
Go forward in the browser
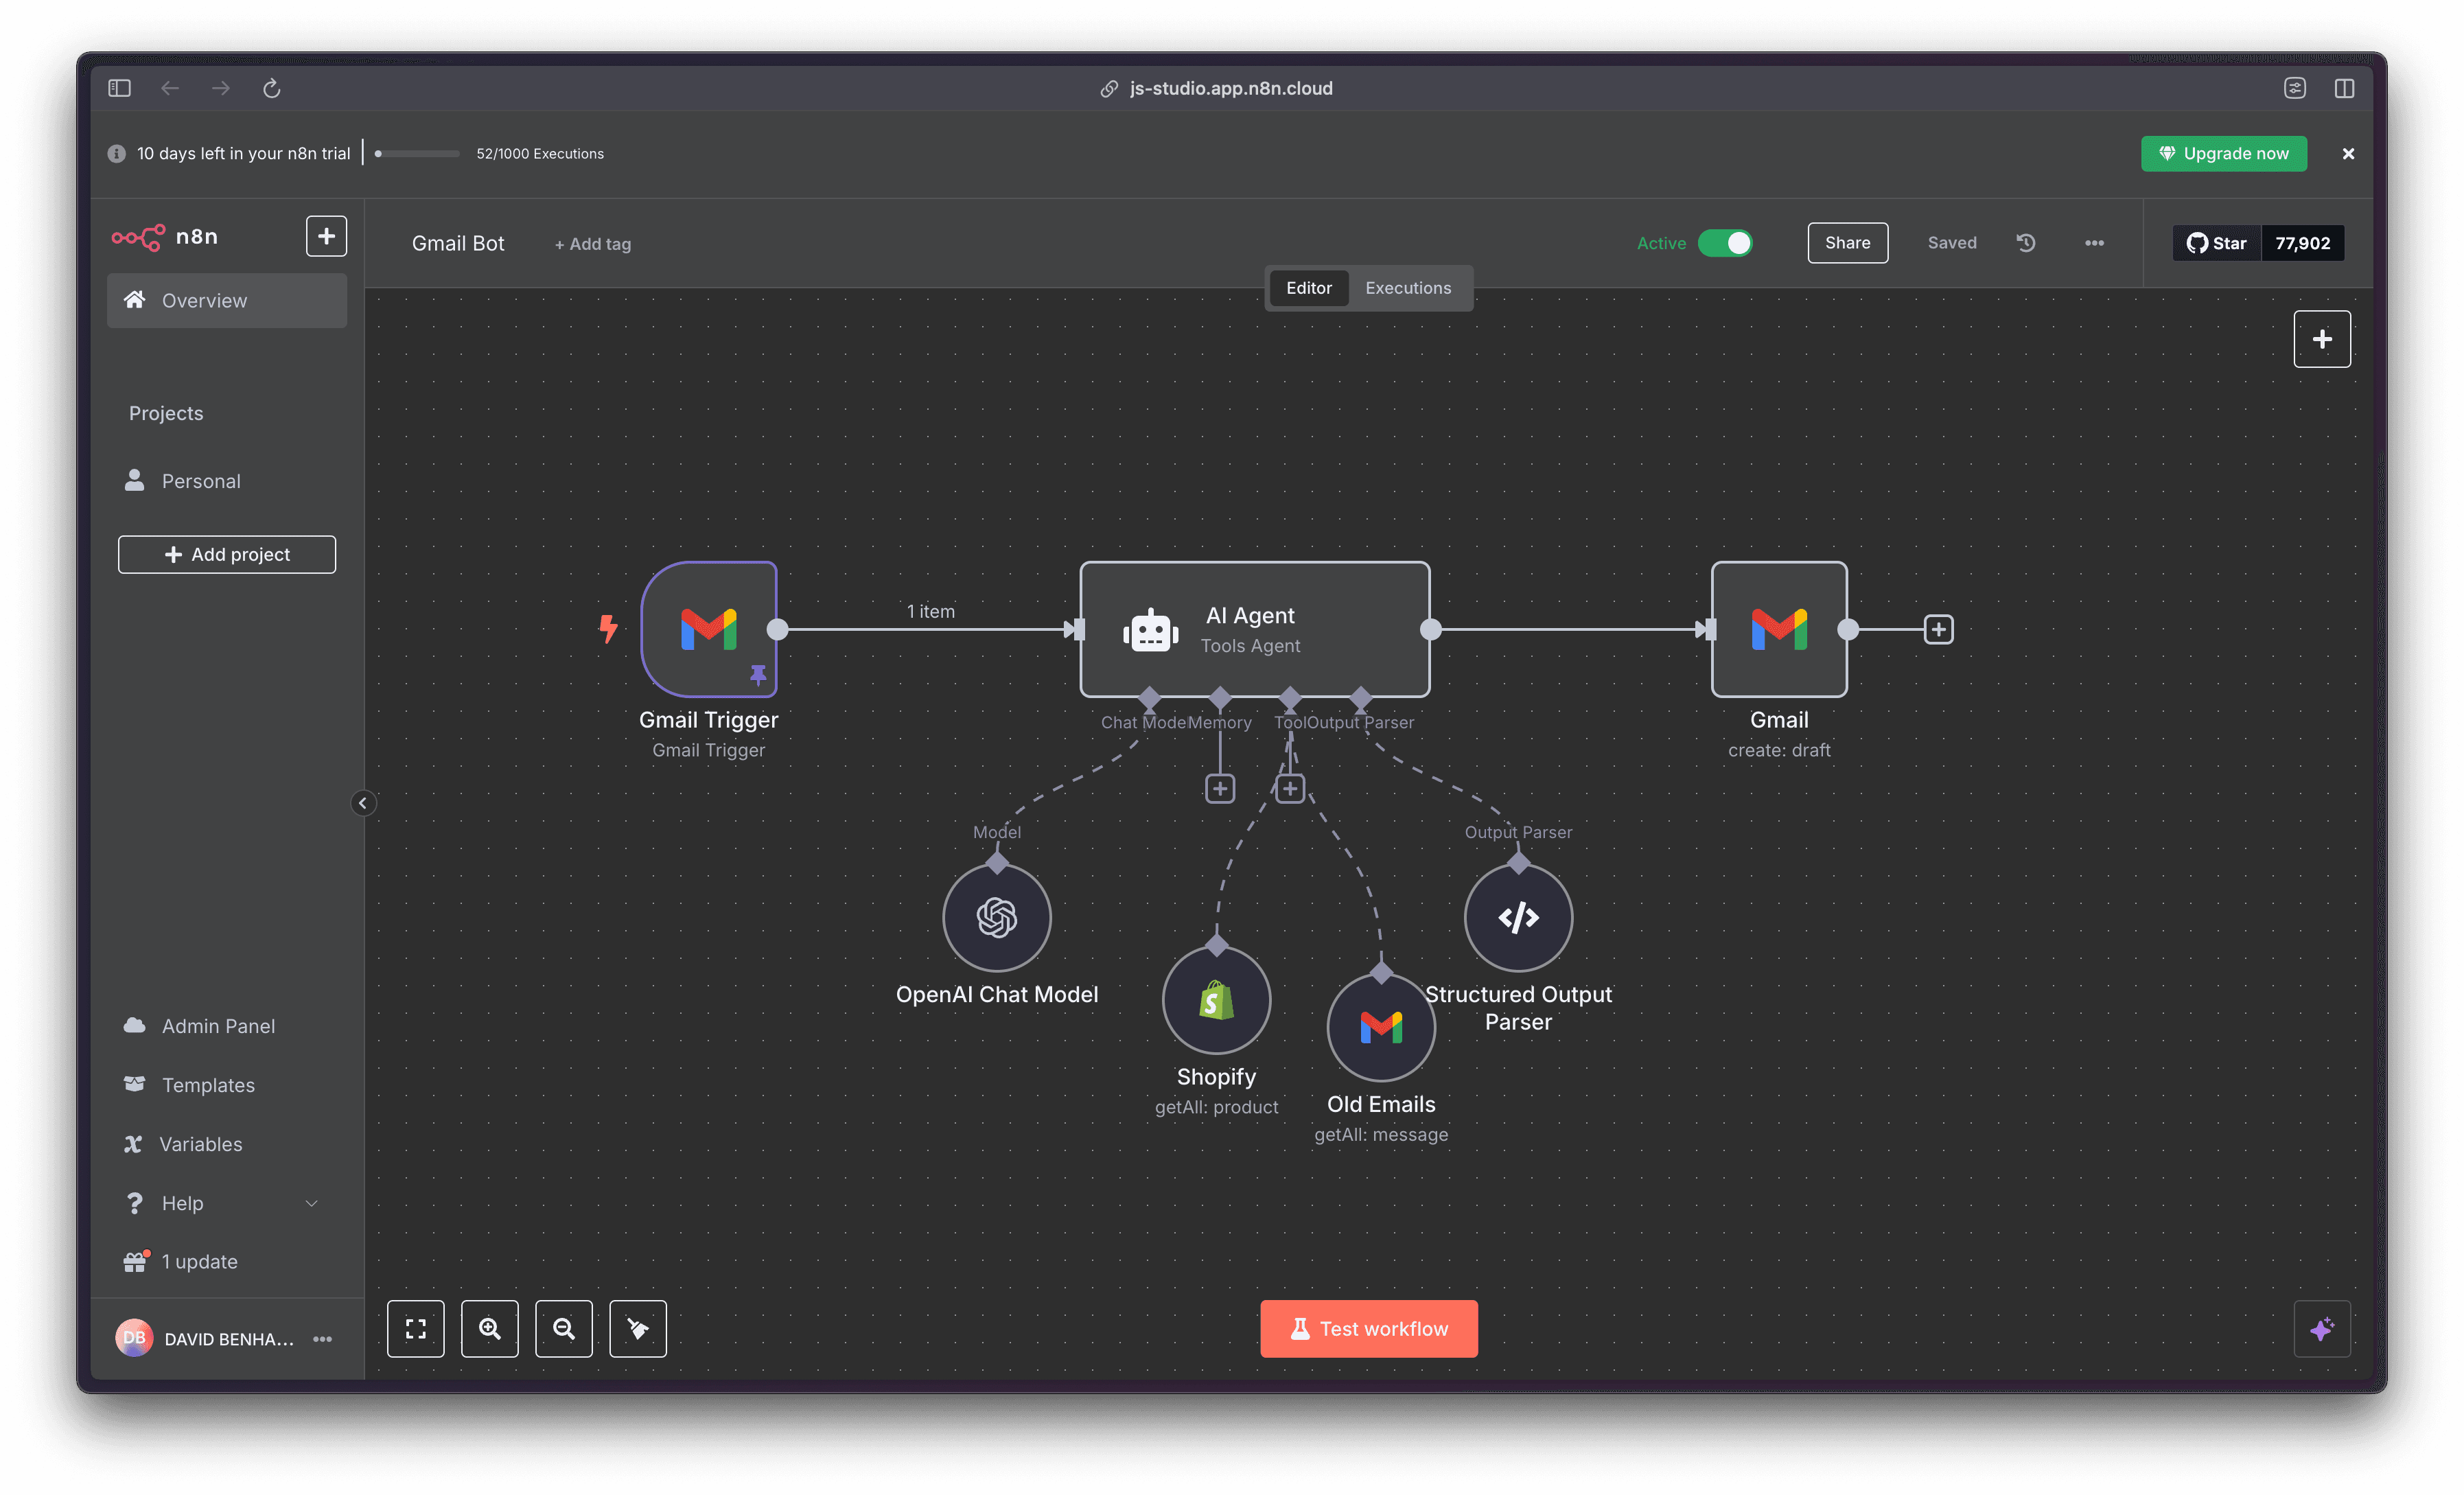pos(221,88)
